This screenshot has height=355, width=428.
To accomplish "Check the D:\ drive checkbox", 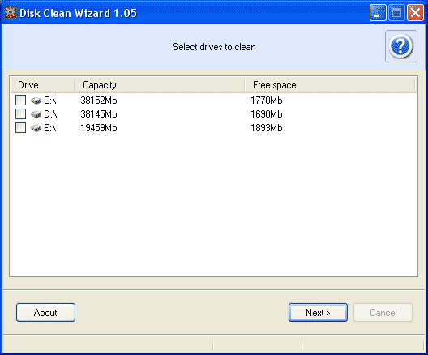I will (x=21, y=113).
